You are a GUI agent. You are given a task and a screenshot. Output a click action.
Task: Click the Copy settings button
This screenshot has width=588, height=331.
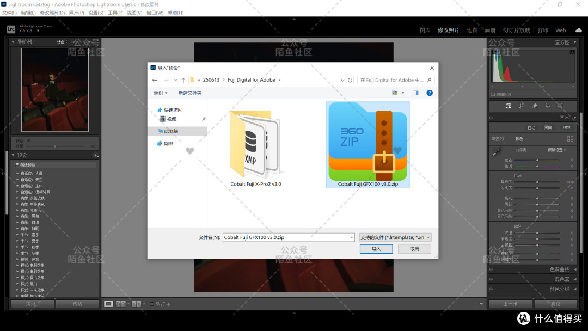tap(32, 304)
